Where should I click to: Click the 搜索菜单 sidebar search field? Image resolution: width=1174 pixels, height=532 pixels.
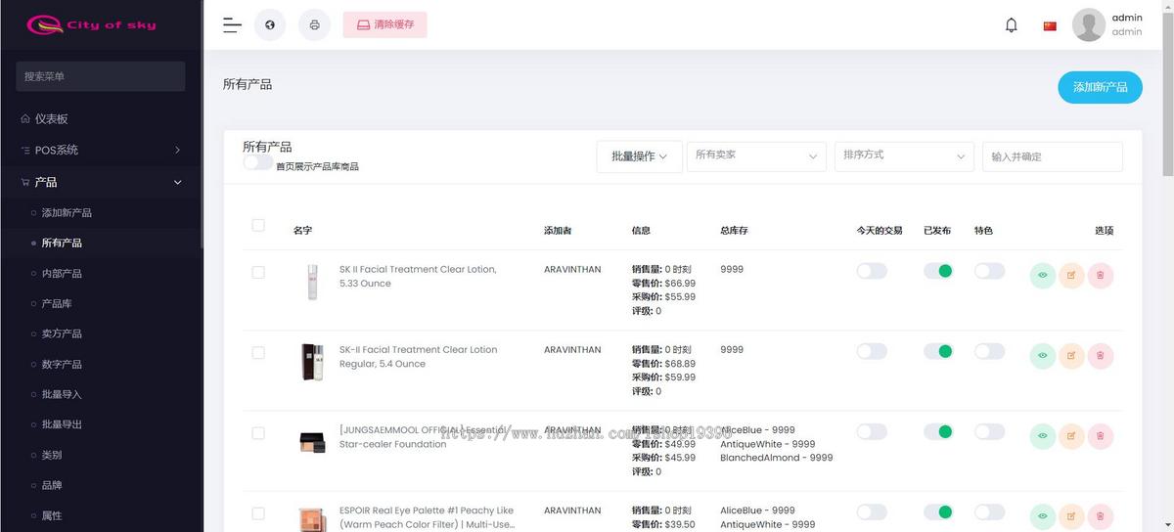coord(100,76)
